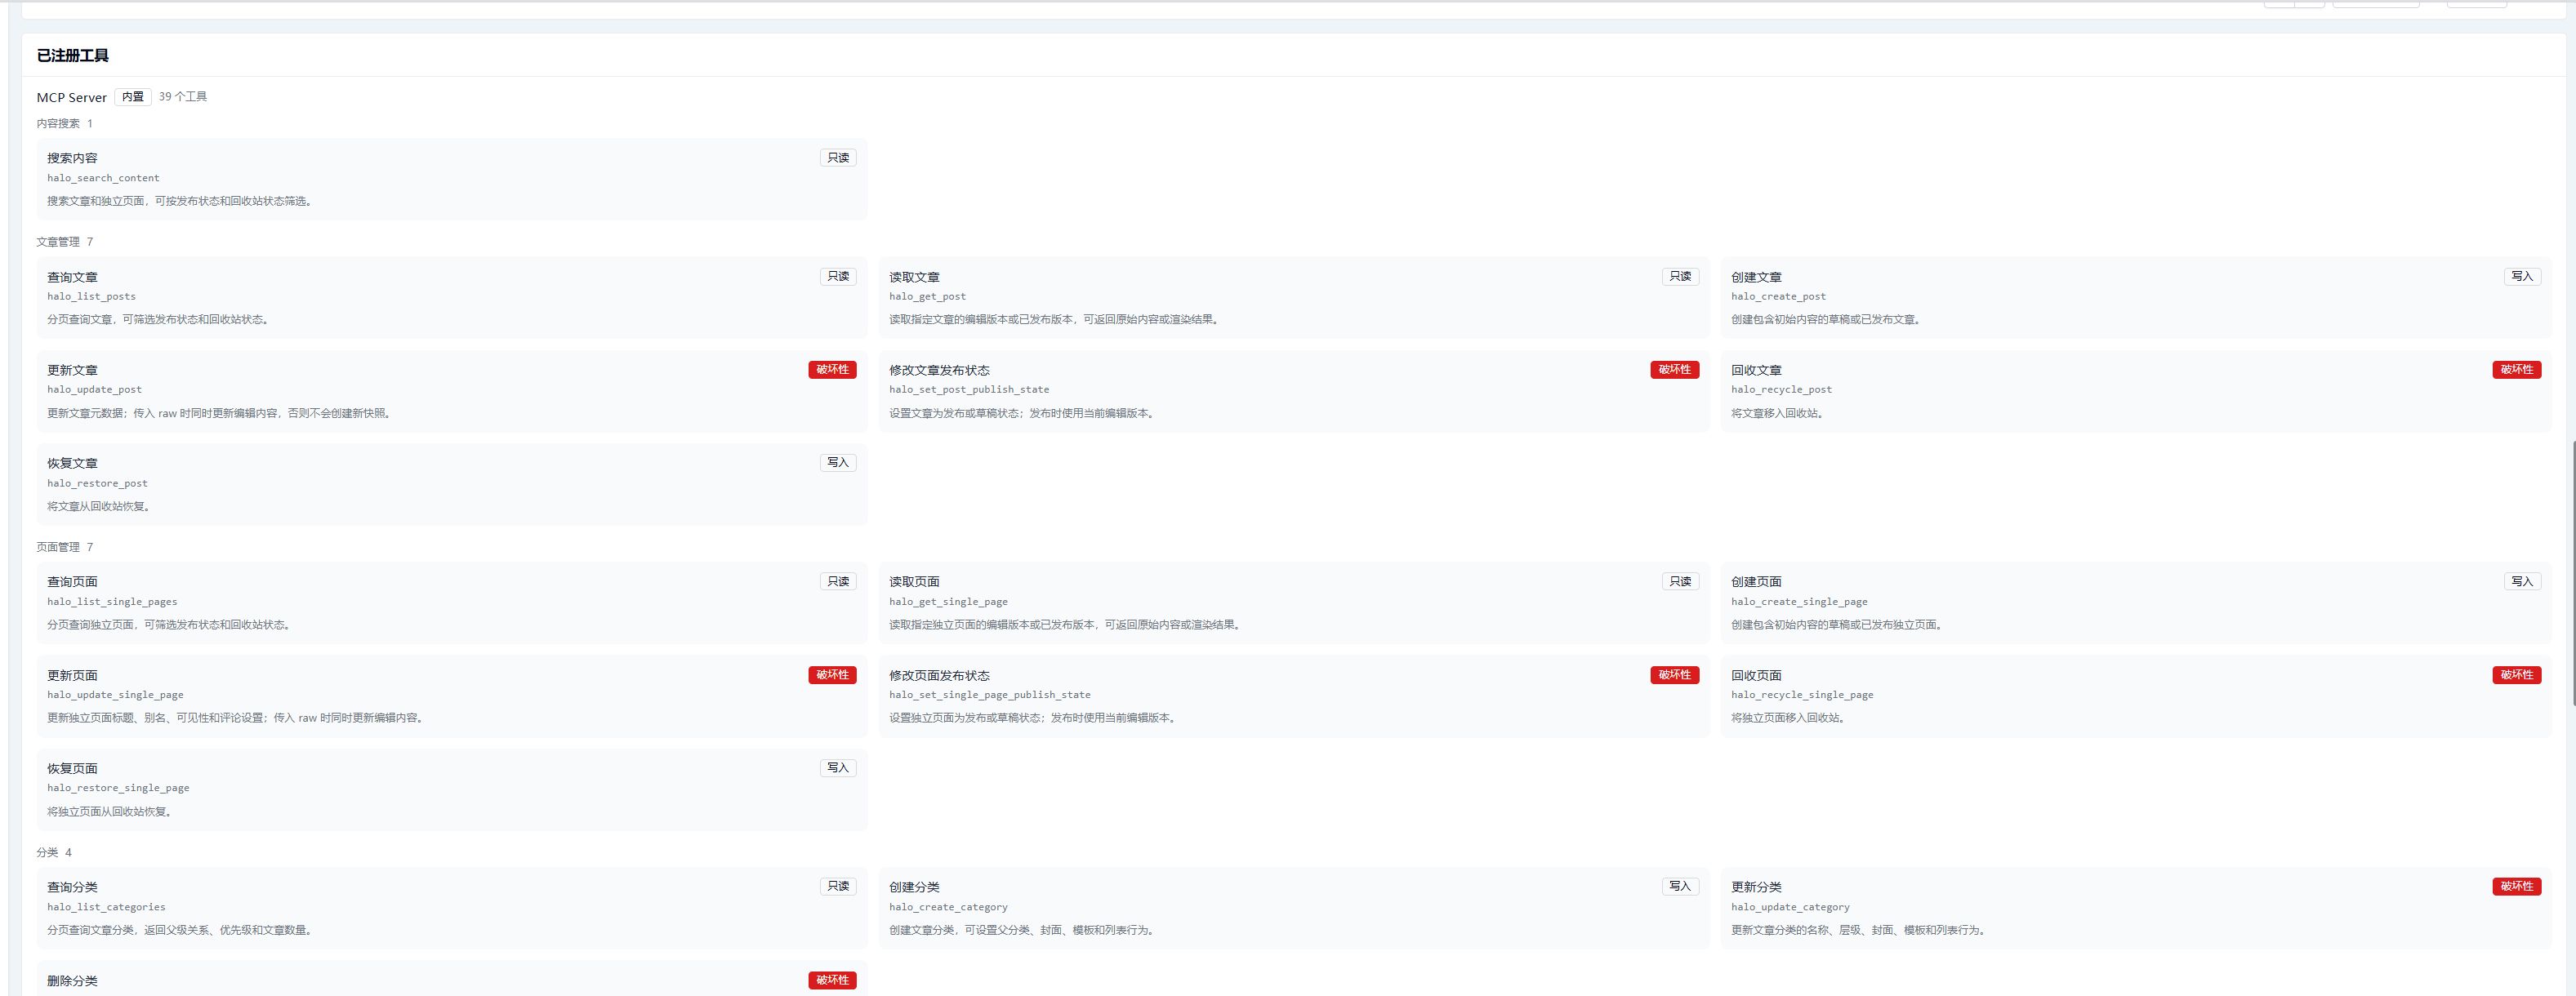Click the 破坏性 badge on 回收文章 card
This screenshot has width=2576, height=996.
(2516, 370)
